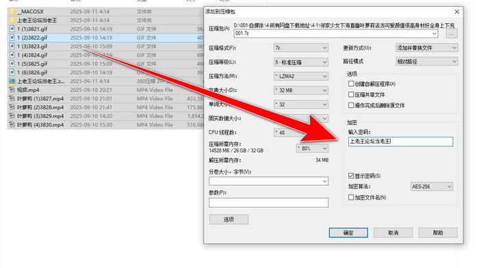Click the 360 ZIP archive icon of 上老王论坛当老王.z...

(12, 81)
